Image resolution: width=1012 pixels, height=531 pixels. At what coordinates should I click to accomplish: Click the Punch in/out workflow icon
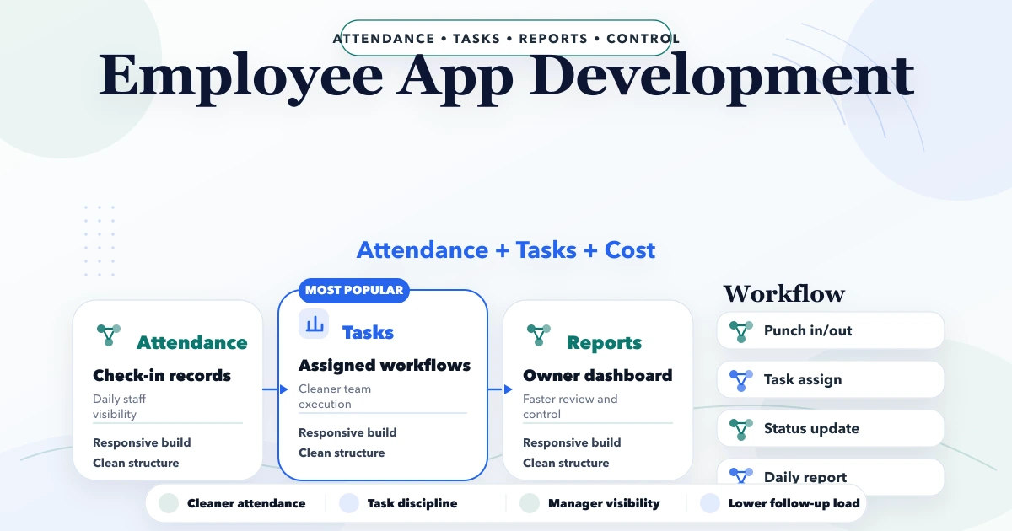click(x=742, y=330)
